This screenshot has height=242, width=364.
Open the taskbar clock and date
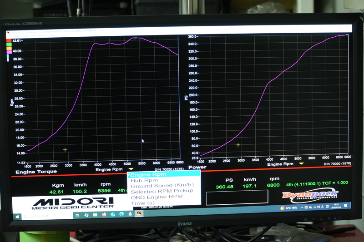tap(336, 206)
